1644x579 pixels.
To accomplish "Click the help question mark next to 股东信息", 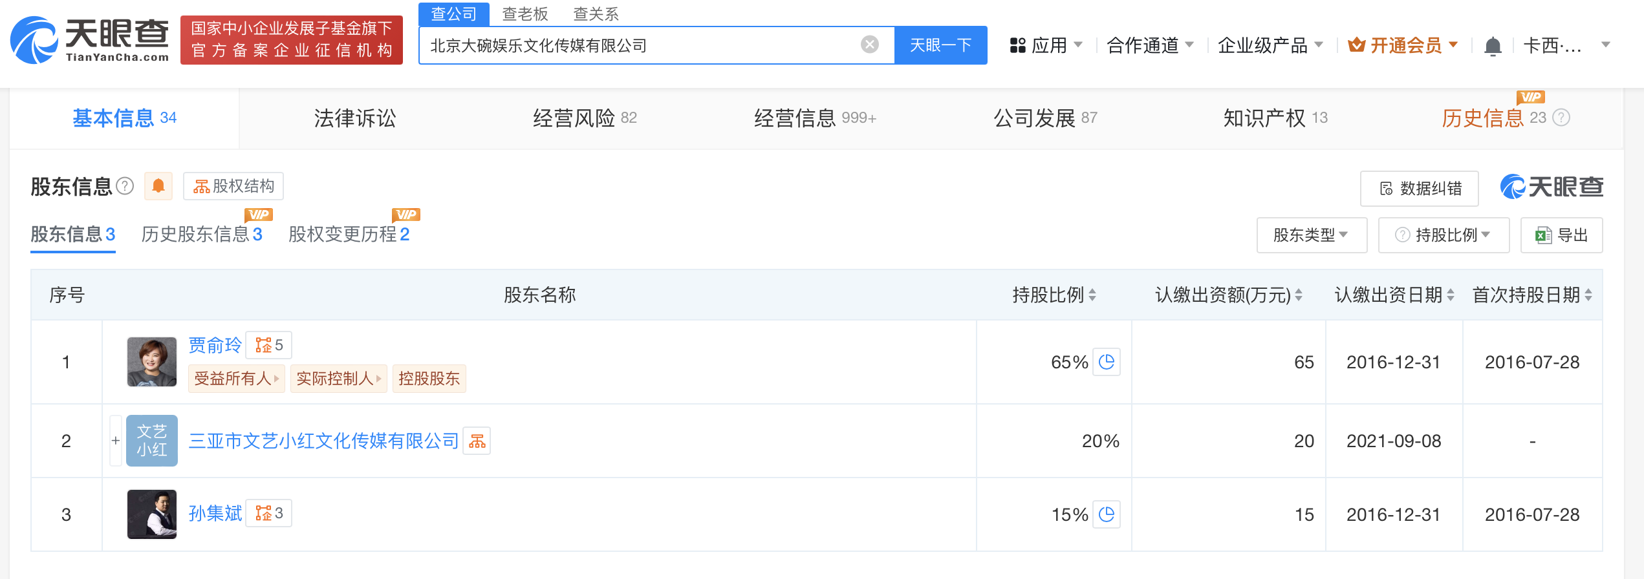I will pos(125,186).
